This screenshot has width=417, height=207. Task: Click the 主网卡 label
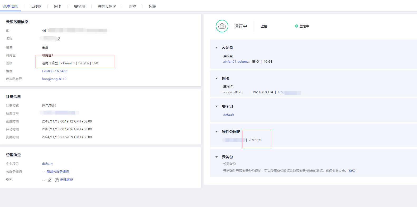pyautogui.click(x=228, y=86)
